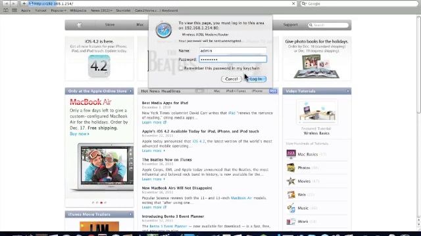Toggle Remember this password in keychain checkbox
The width and height of the screenshot is (421, 236).
(181, 68)
